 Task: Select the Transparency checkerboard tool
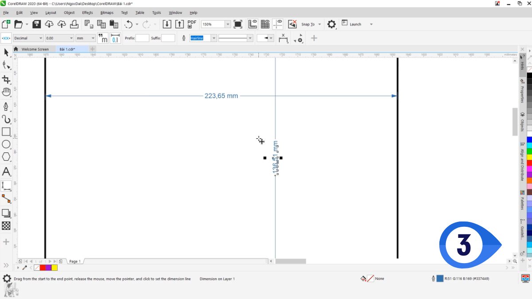coord(6,225)
